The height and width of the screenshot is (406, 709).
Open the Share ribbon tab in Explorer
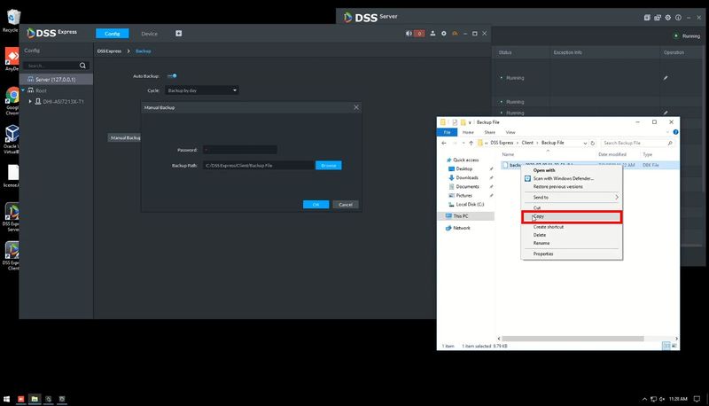(x=490, y=132)
